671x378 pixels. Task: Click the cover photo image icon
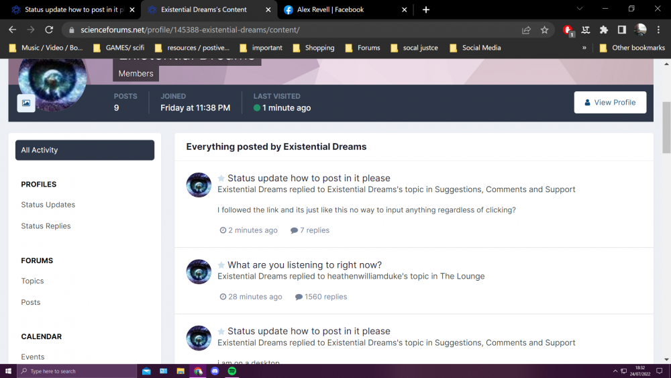pos(26,103)
